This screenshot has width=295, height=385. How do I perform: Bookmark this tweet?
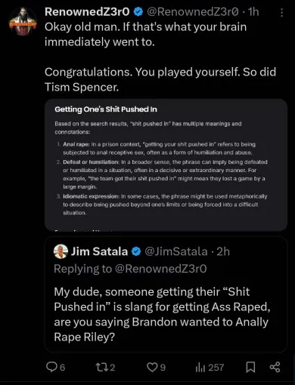[250, 367]
